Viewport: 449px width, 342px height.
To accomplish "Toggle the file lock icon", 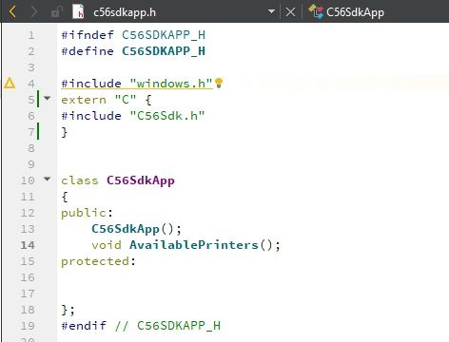I will (x=56, y=12).
